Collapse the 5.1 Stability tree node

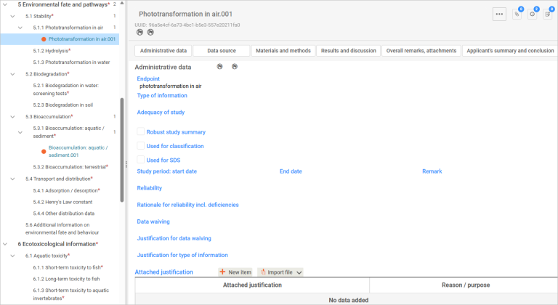[12, 17]
